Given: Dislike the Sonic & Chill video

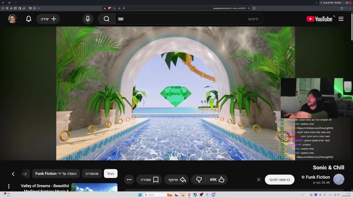Looking at the screenshot, I should (x=199, y=180).
